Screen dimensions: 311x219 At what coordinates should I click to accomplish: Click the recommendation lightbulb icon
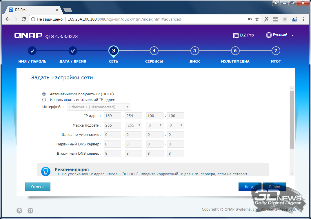coord(46,171)
